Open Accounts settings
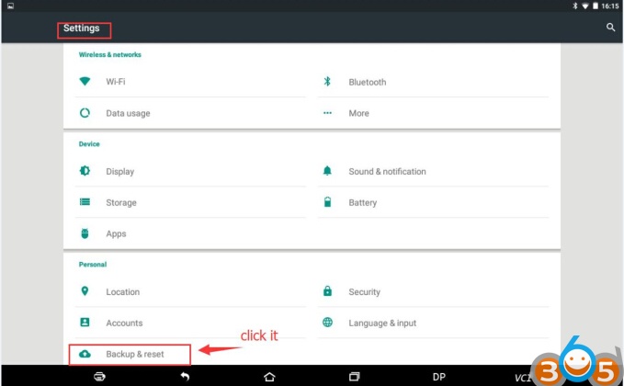624x386 pixels. tap(190, 323)
